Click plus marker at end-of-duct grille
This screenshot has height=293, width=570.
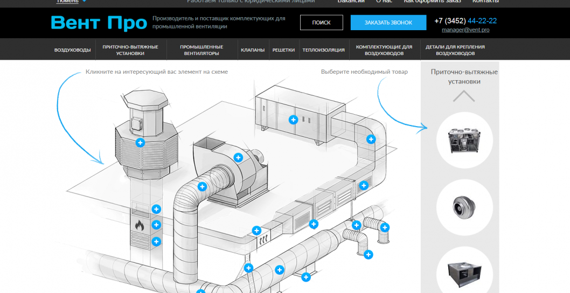click(364, 185)
